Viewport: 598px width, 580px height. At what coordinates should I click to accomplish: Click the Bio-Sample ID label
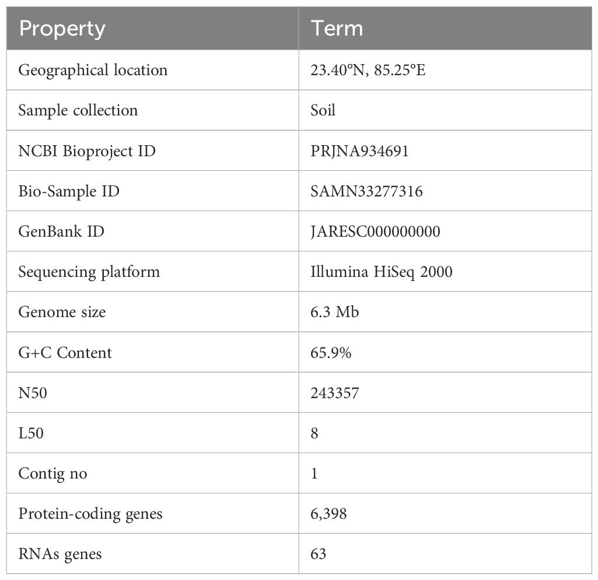[69, 191]
